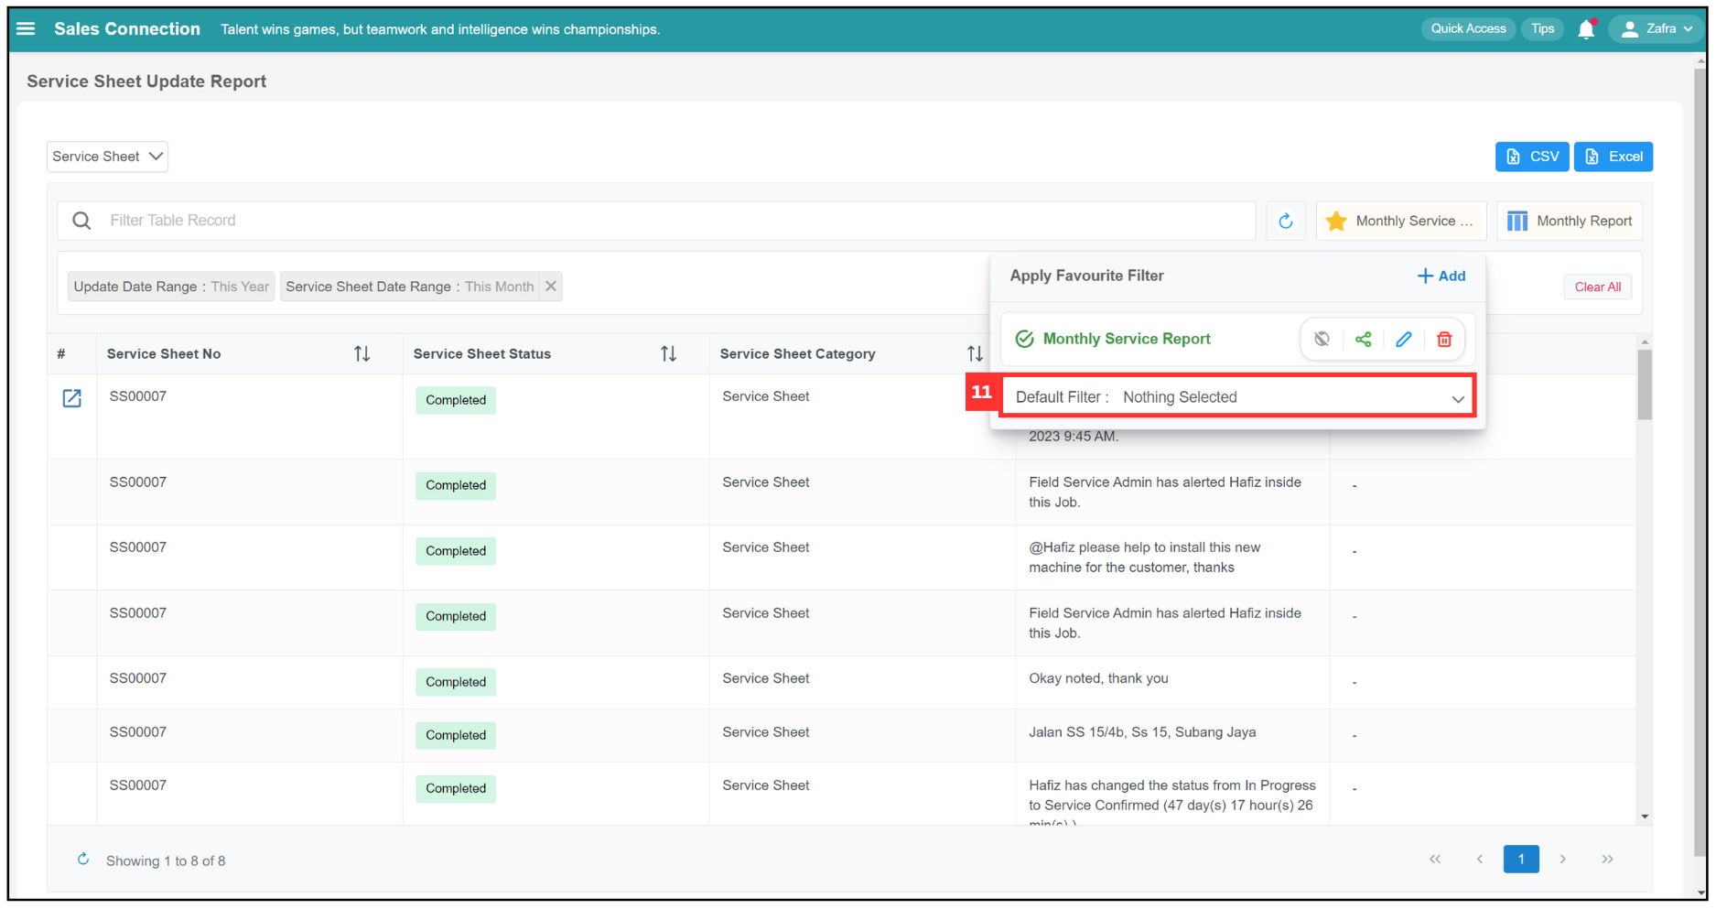Click the Sales Connection brand title
Screen dimensions: 1716x909
127,29
